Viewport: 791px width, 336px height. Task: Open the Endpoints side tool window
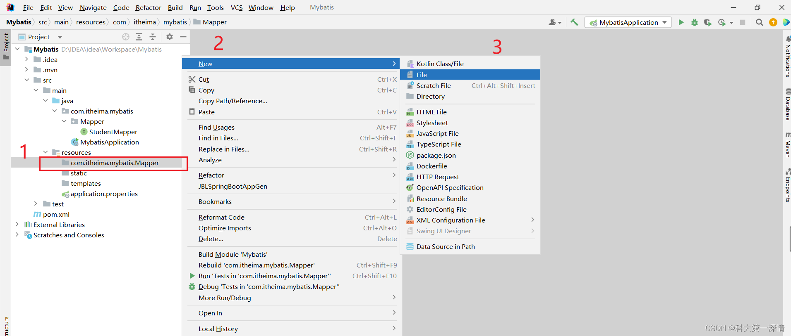point(788,185)
